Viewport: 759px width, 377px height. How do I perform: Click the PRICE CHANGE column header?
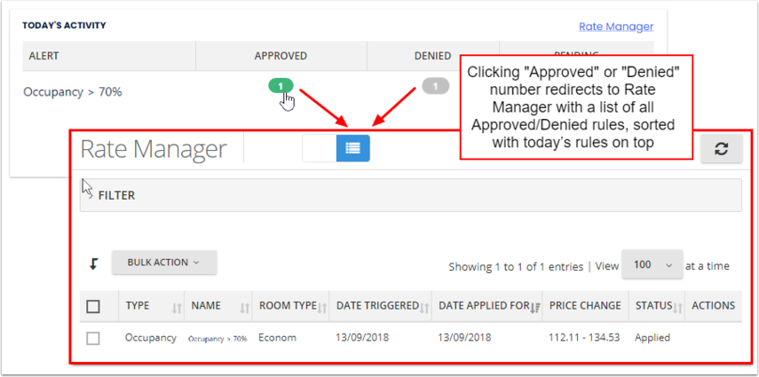tap(585, 306)
